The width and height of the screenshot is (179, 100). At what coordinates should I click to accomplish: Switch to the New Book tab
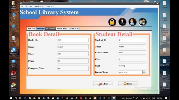32,29
